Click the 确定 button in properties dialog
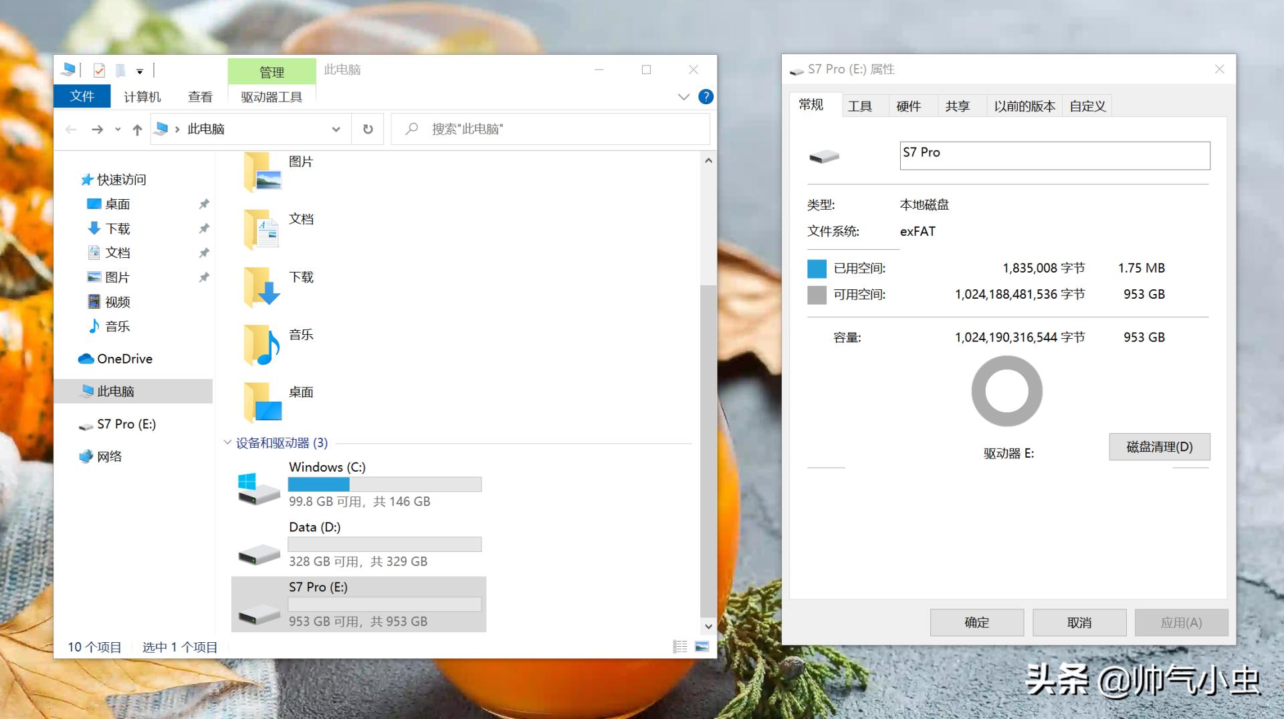The image size is (1284, 719). coord(976,622)
